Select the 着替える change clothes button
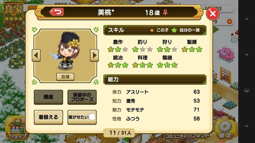255x143 pixels. pos(48,117)
